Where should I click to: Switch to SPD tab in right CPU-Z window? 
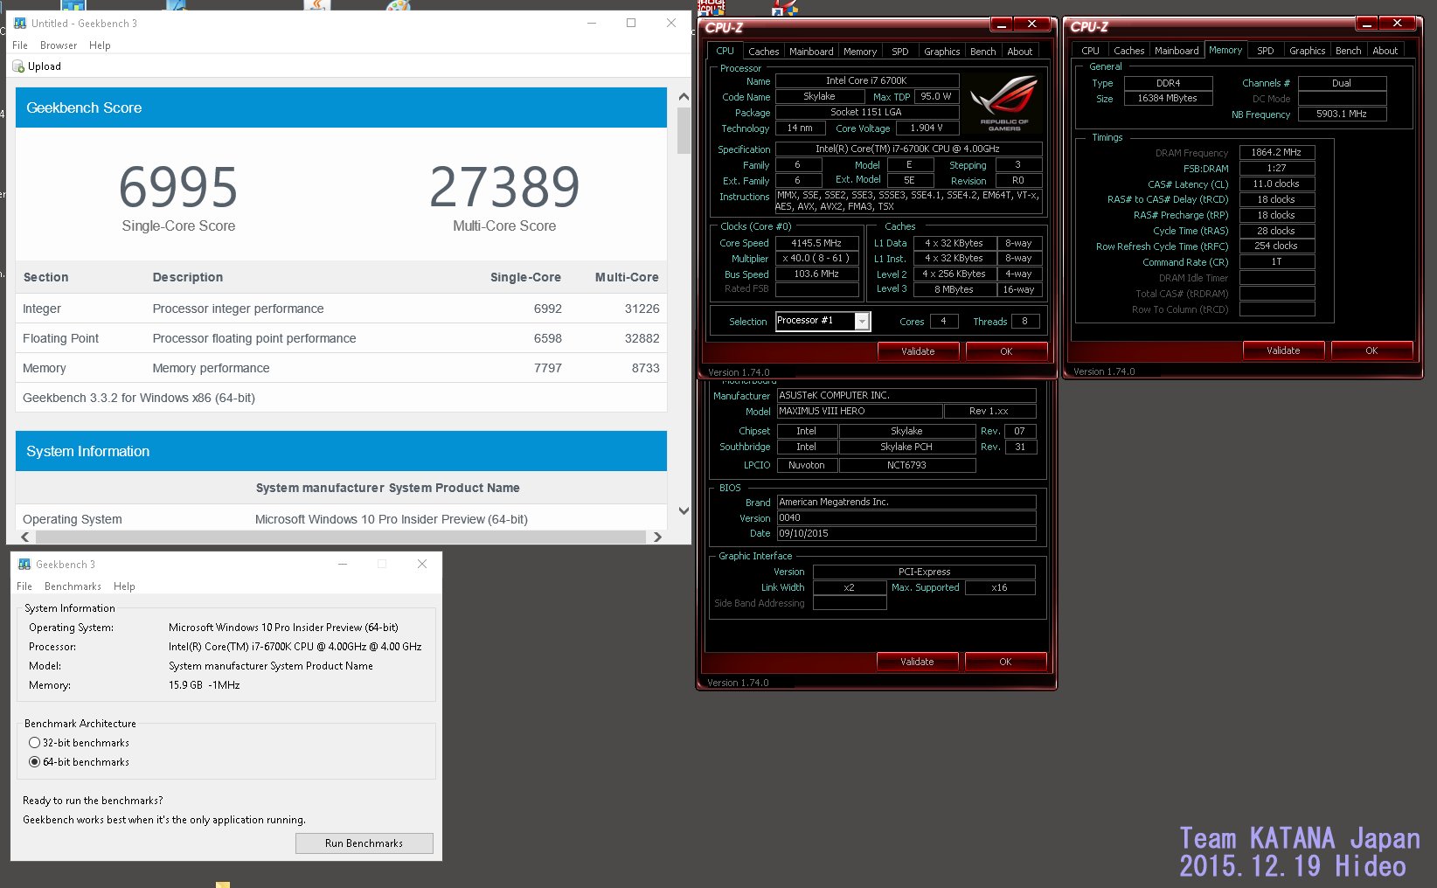pos(1265,51)
